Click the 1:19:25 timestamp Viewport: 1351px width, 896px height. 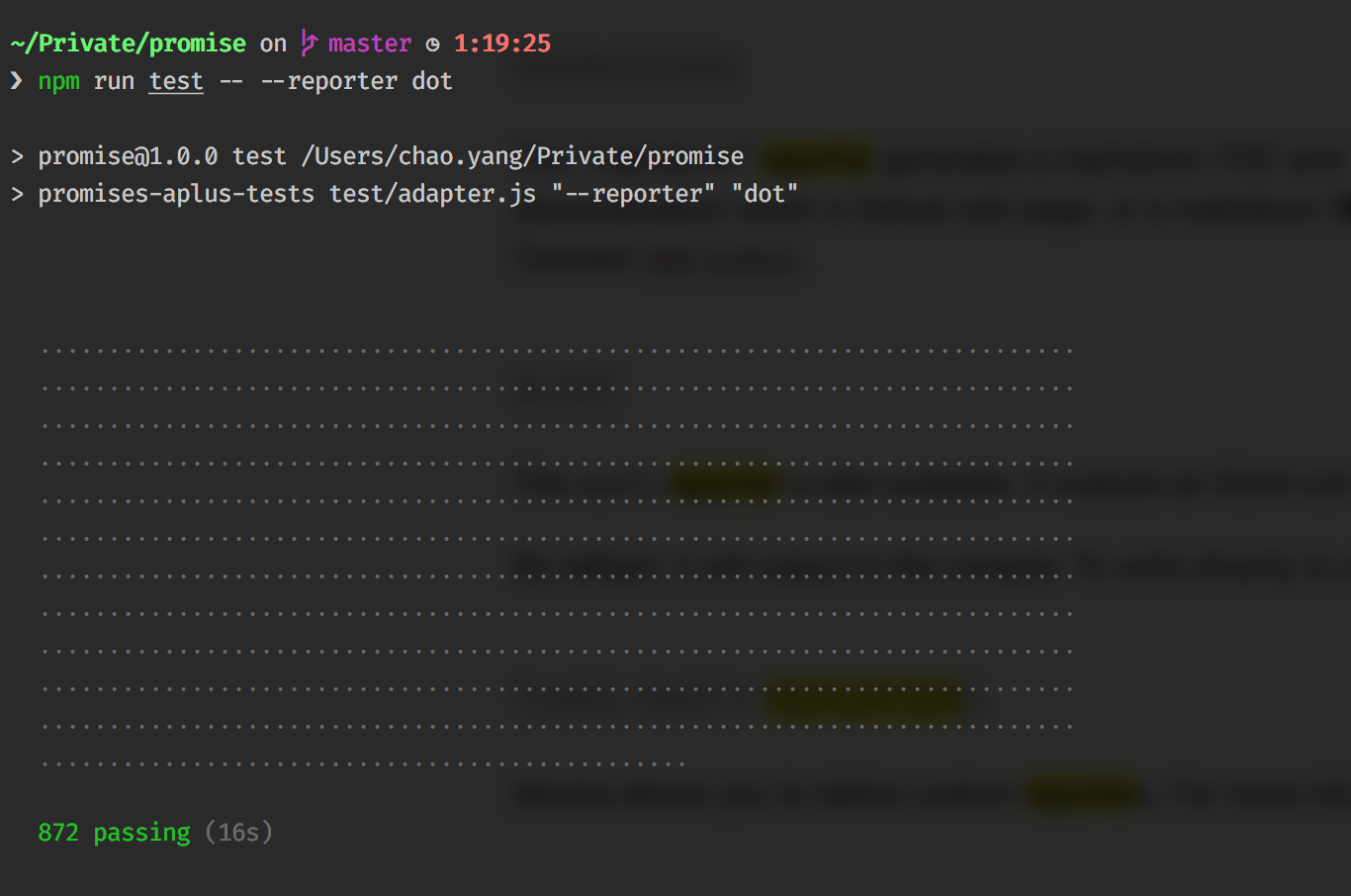tap(501, 44)
